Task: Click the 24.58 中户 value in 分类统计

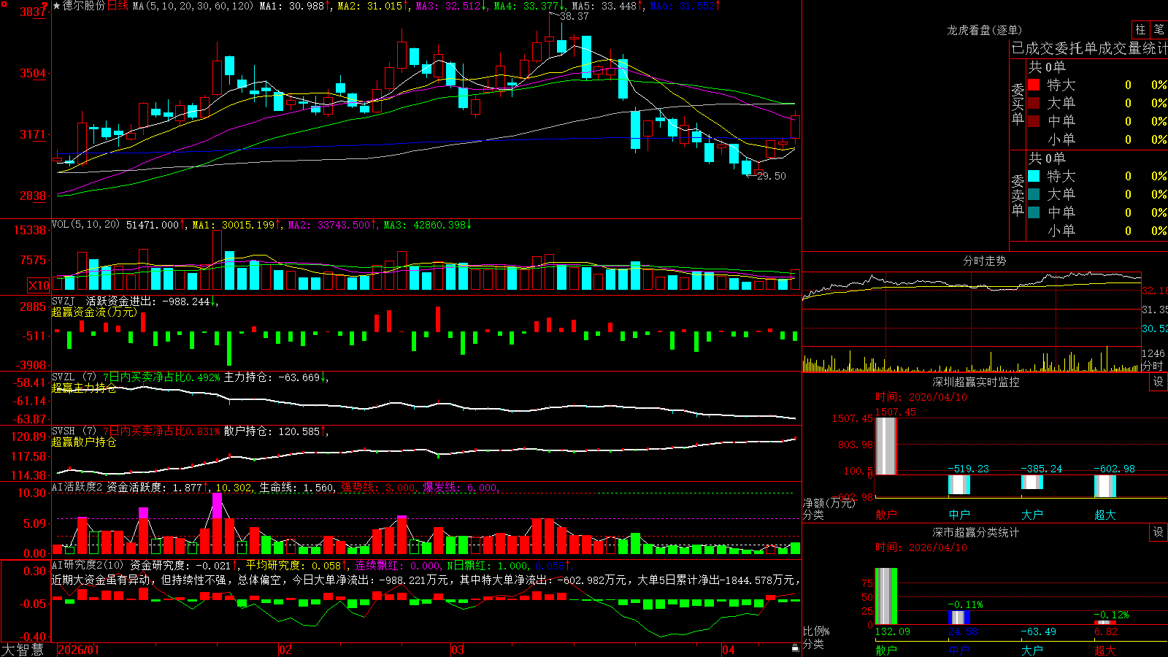Action: click(x=963, y=631)
